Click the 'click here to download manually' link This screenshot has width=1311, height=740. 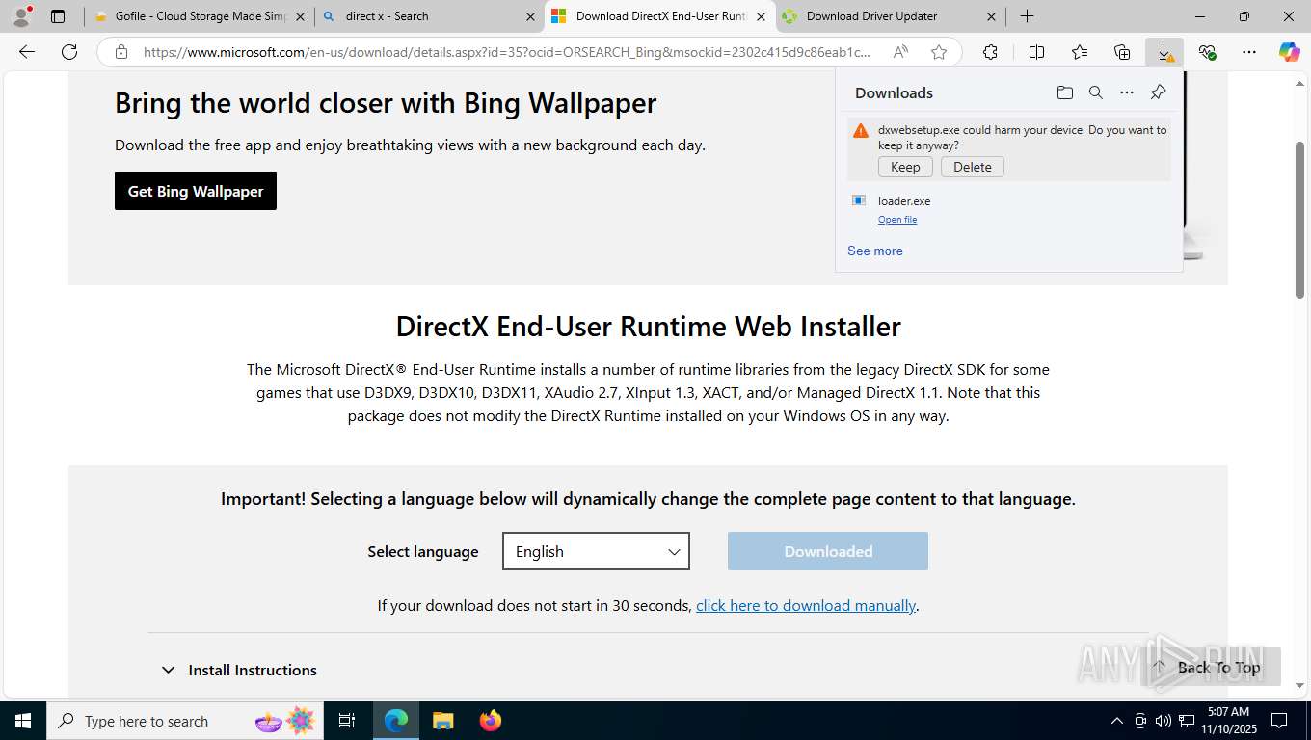tap(806, 605)
